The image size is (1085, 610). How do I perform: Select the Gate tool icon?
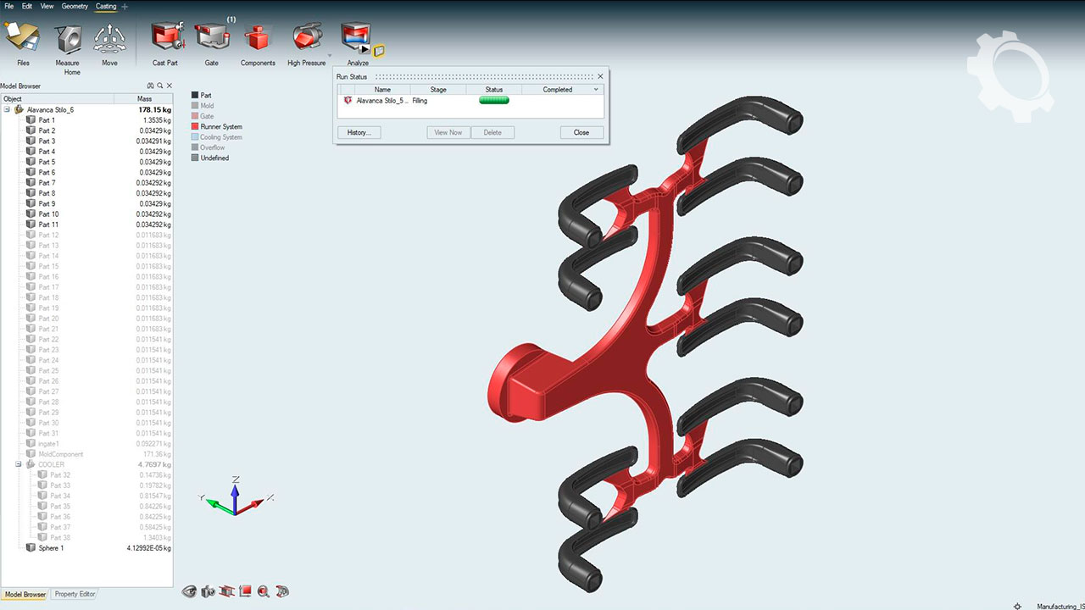click(211, 37)
